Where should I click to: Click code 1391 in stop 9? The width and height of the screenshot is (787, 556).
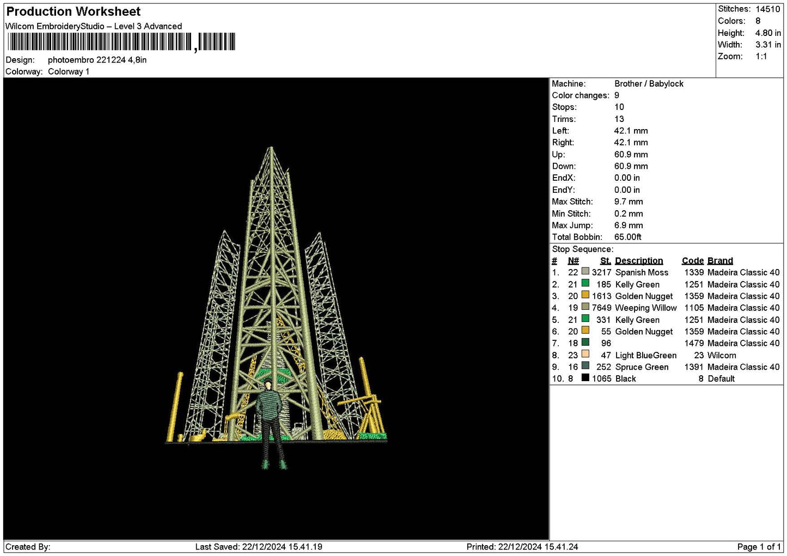[x=694, y=367]
